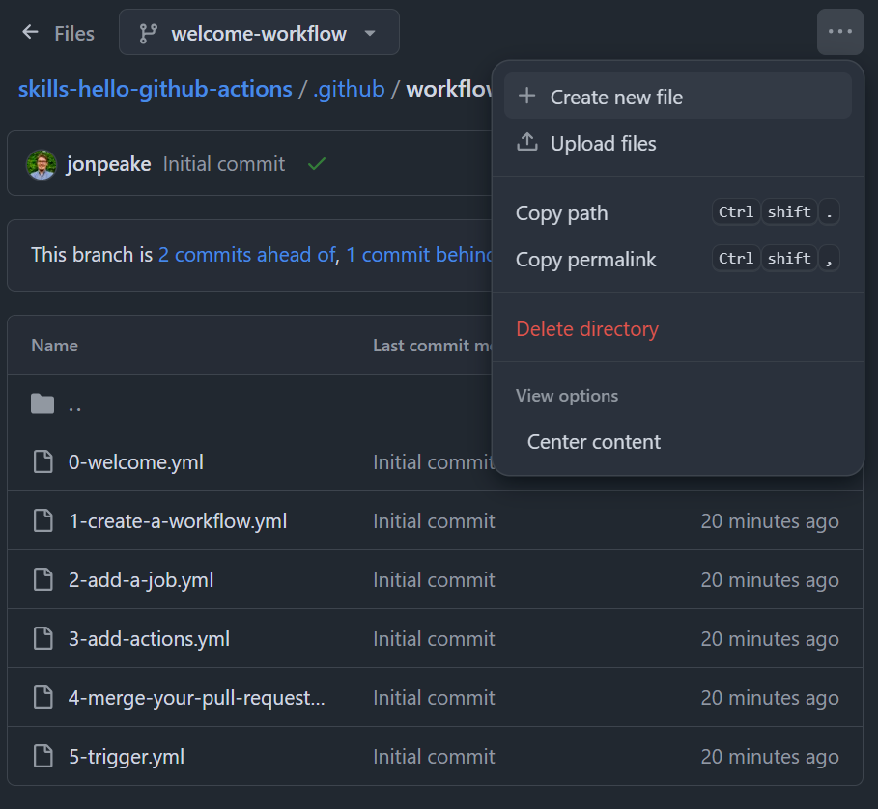The image size is (878, 809).
Task: Open the 1-create-a-workflow.yml file
Action: 178,521
